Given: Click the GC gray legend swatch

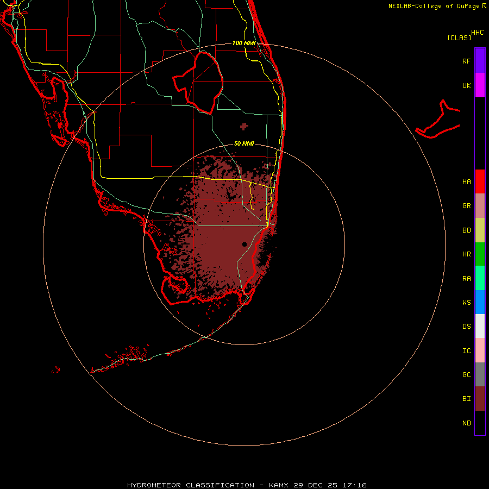Looking at the screenshot, I should [x=480, y=374].
